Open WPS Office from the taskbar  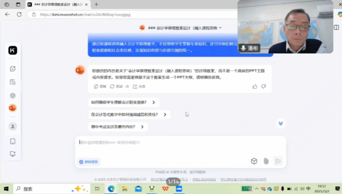165,189
